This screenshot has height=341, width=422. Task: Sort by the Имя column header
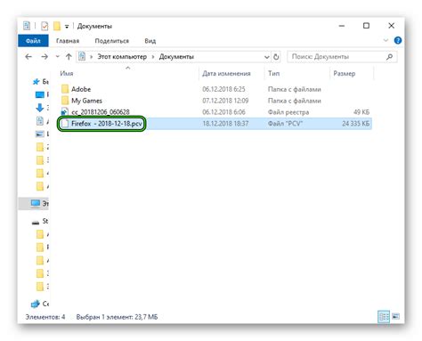[67, 73]
